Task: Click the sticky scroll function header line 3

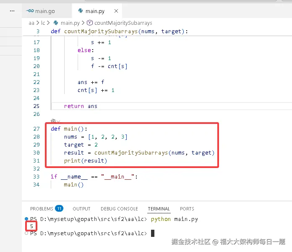Action: 119,31
